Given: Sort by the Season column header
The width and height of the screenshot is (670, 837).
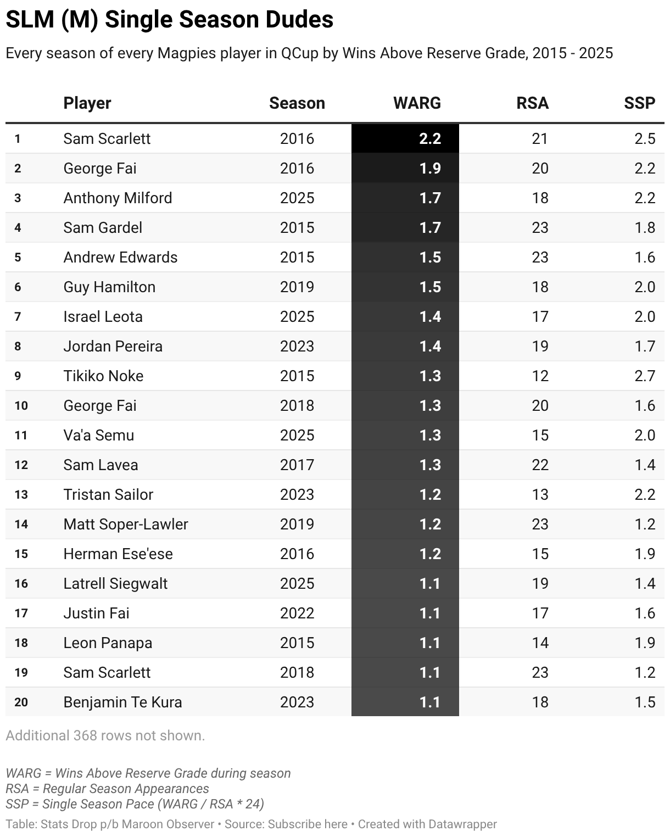Looking at the screenshot, I should (x=297, y=103).
